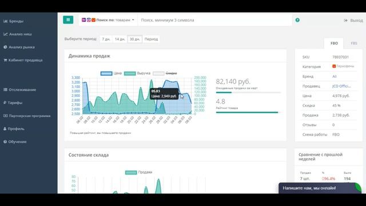Open Бренды in the sidebar
The image size is (366, 206).
(16, 21)
